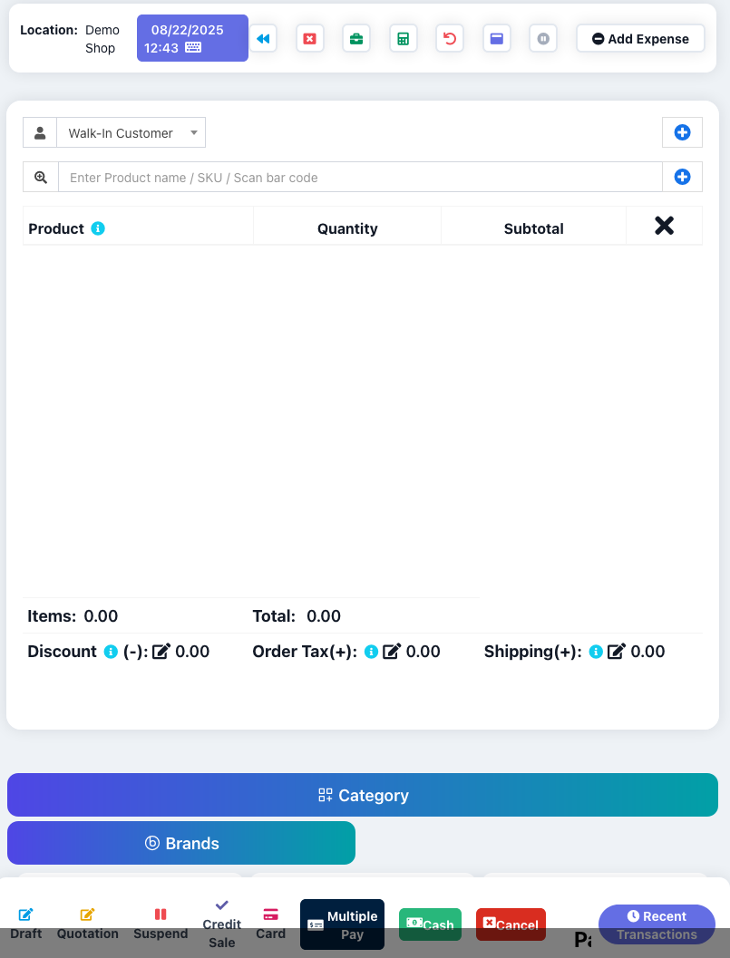Open register details briefcase icon
This screenshot has width=730, height=958.
pyautogui.click(x=356, y=39)
